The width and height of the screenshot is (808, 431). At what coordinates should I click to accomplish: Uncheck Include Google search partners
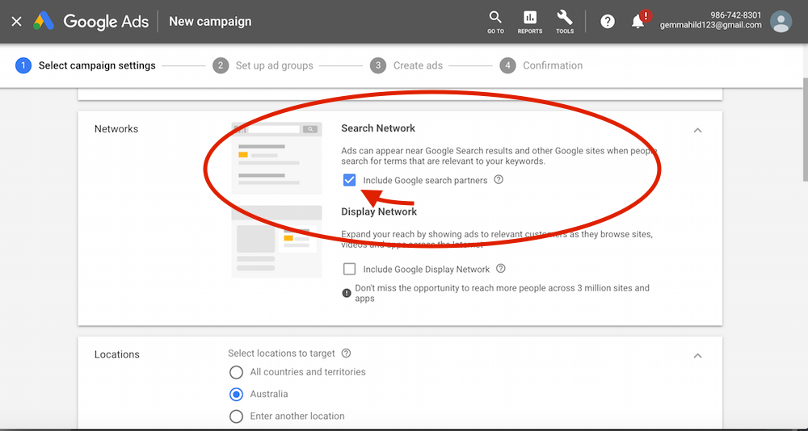point(349,180)
